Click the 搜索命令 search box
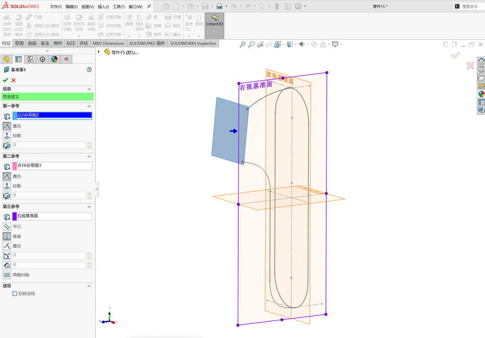485x338 pixels. [469, 6]
